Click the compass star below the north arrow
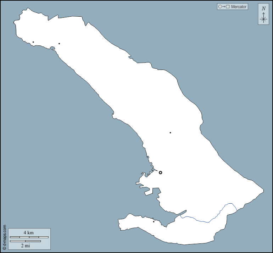Image resolution: width=273 pixels, height=253 pixels. coord(263,20)
